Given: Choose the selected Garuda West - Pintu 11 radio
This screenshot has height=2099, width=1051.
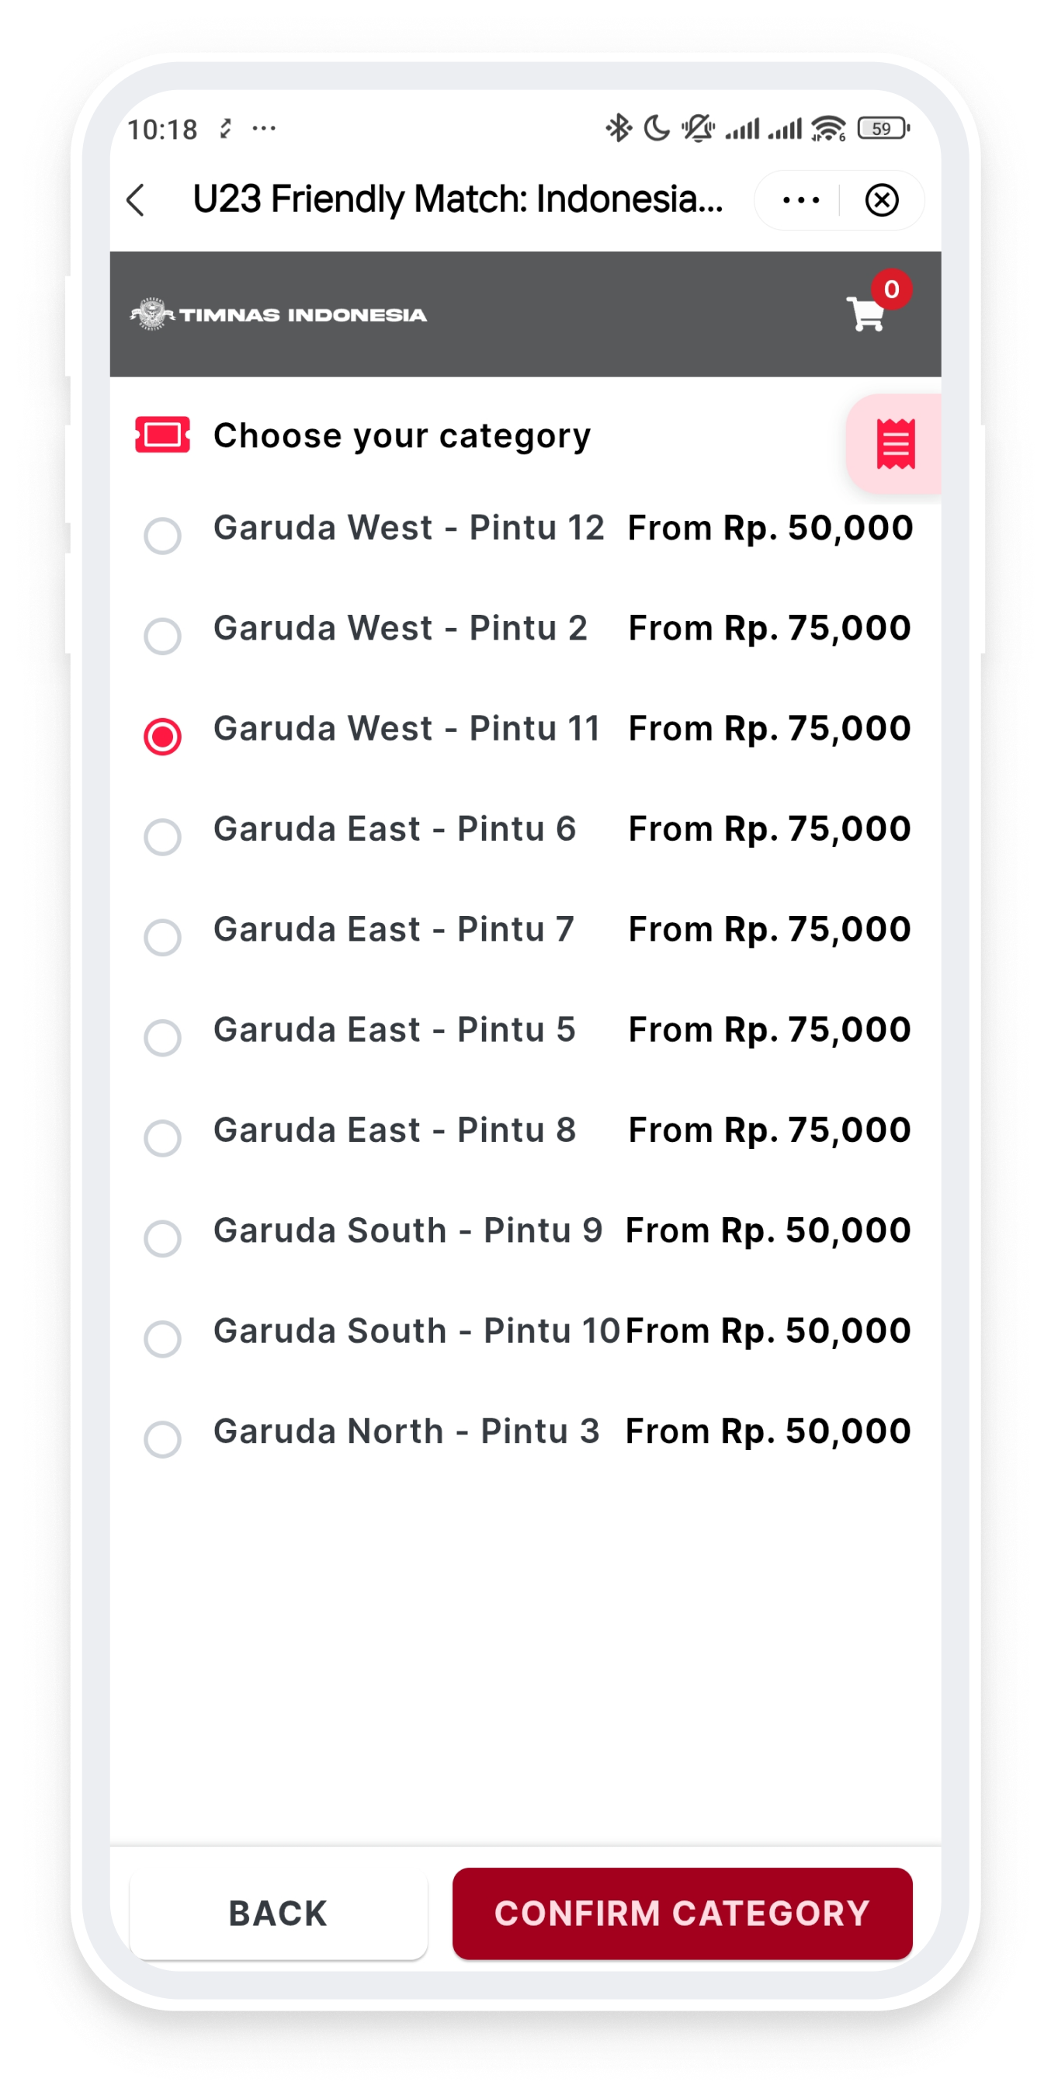Looking at the screenshot, I should tap(163, 737).
